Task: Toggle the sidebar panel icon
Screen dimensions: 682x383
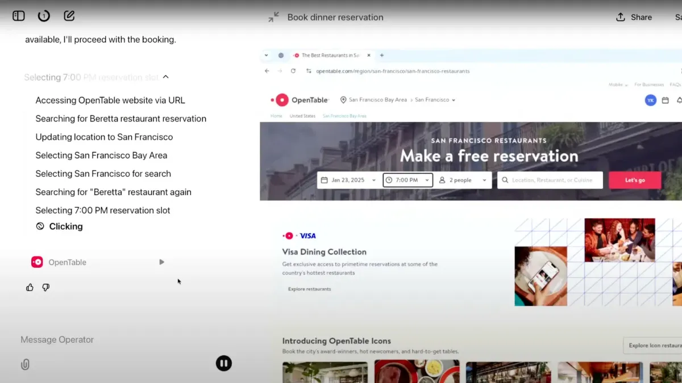Action: [19, 16]
